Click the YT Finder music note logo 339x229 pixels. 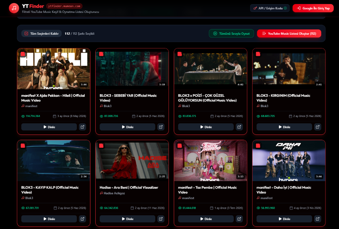(14, 8)
